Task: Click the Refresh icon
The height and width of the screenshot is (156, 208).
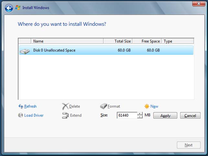Action: (x=21, y=106)
